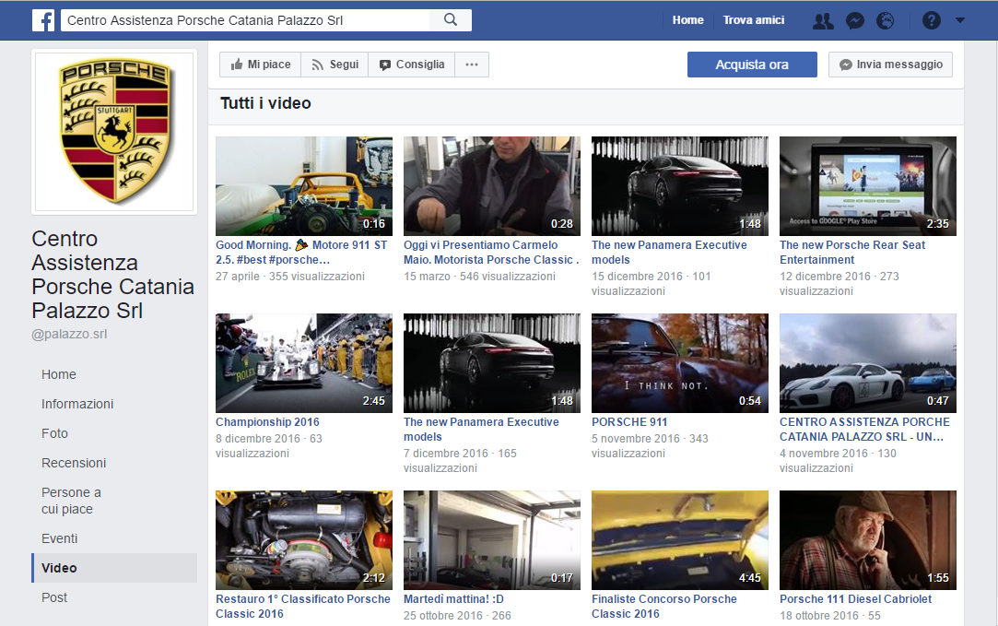Screen dimensions: 998x626
Task: Click the 15 marzo · 546 visualizzazioni text
Action: pos(479,277)
